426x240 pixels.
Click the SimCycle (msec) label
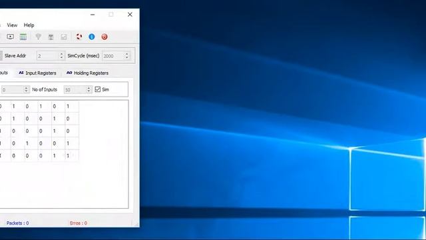point(83,56)
